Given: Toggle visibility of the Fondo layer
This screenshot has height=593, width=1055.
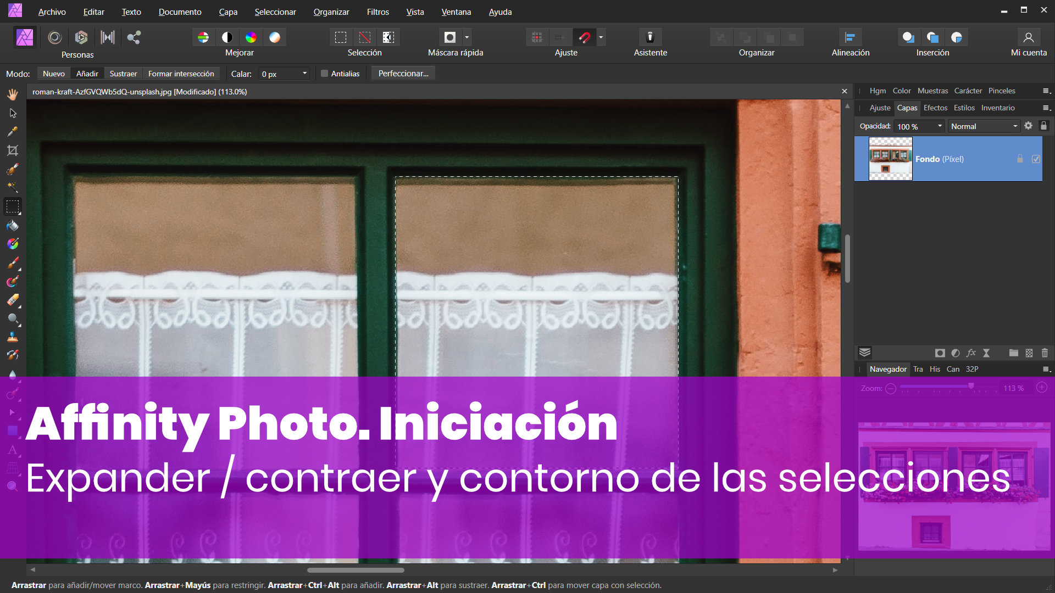Looking at the screenshot, I should pyautogui.click(x=1036, y=159).
